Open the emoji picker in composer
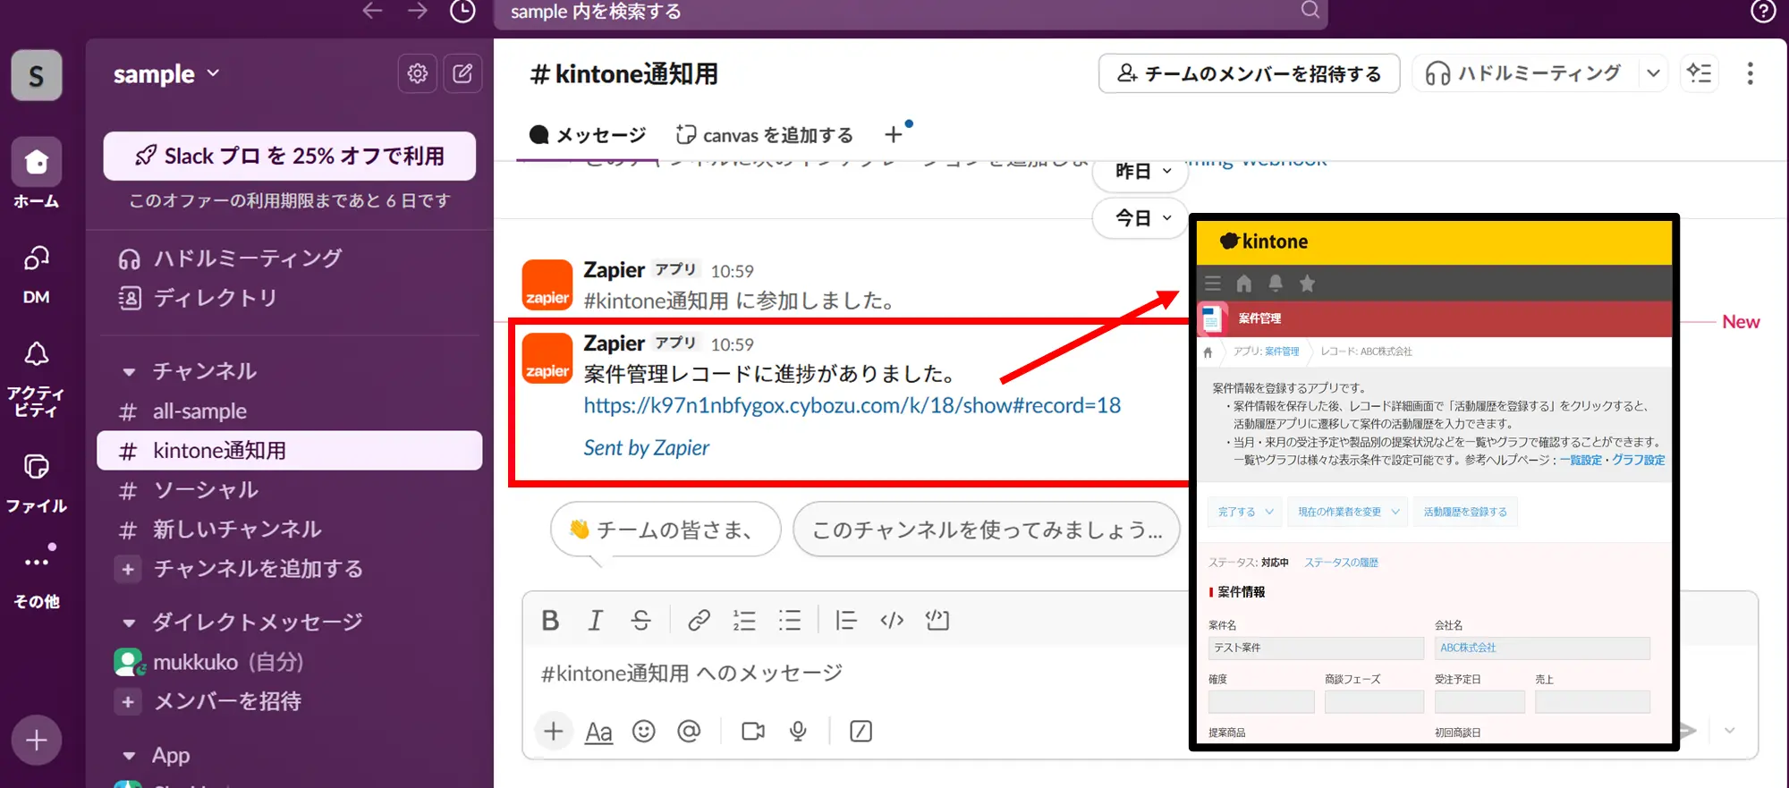The image size is (1789, 788). point(643,732)
